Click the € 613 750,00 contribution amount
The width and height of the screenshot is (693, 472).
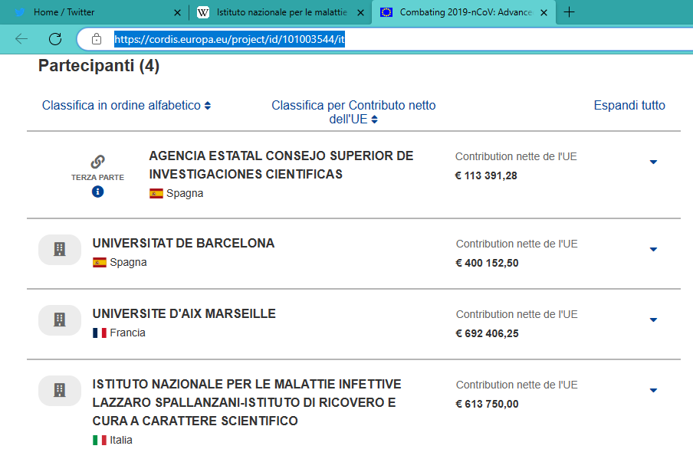487,405
